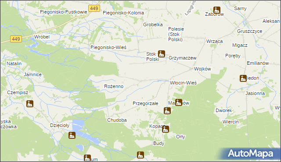Select the Sarny village label
This screenshot has height=162, width=281.
coord(240,8)
